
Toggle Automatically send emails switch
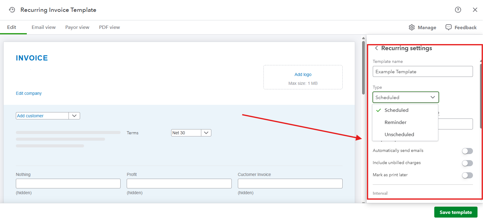point(467,151)
